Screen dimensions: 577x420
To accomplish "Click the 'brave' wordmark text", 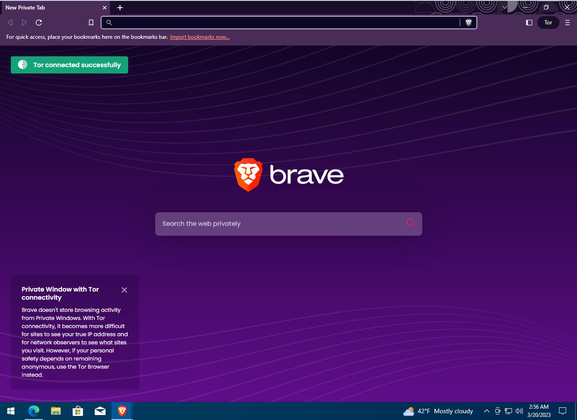I will click(x=307, y=175).
